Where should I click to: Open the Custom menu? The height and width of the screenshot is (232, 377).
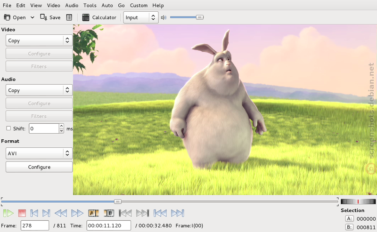coord(139,5)
